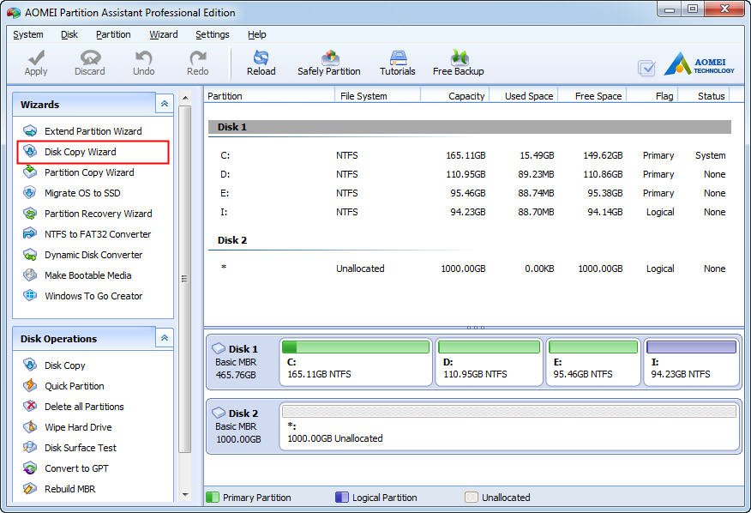Click the Quick Partition icon
Screen dimensions: 751x513
(x=30, y=386)
